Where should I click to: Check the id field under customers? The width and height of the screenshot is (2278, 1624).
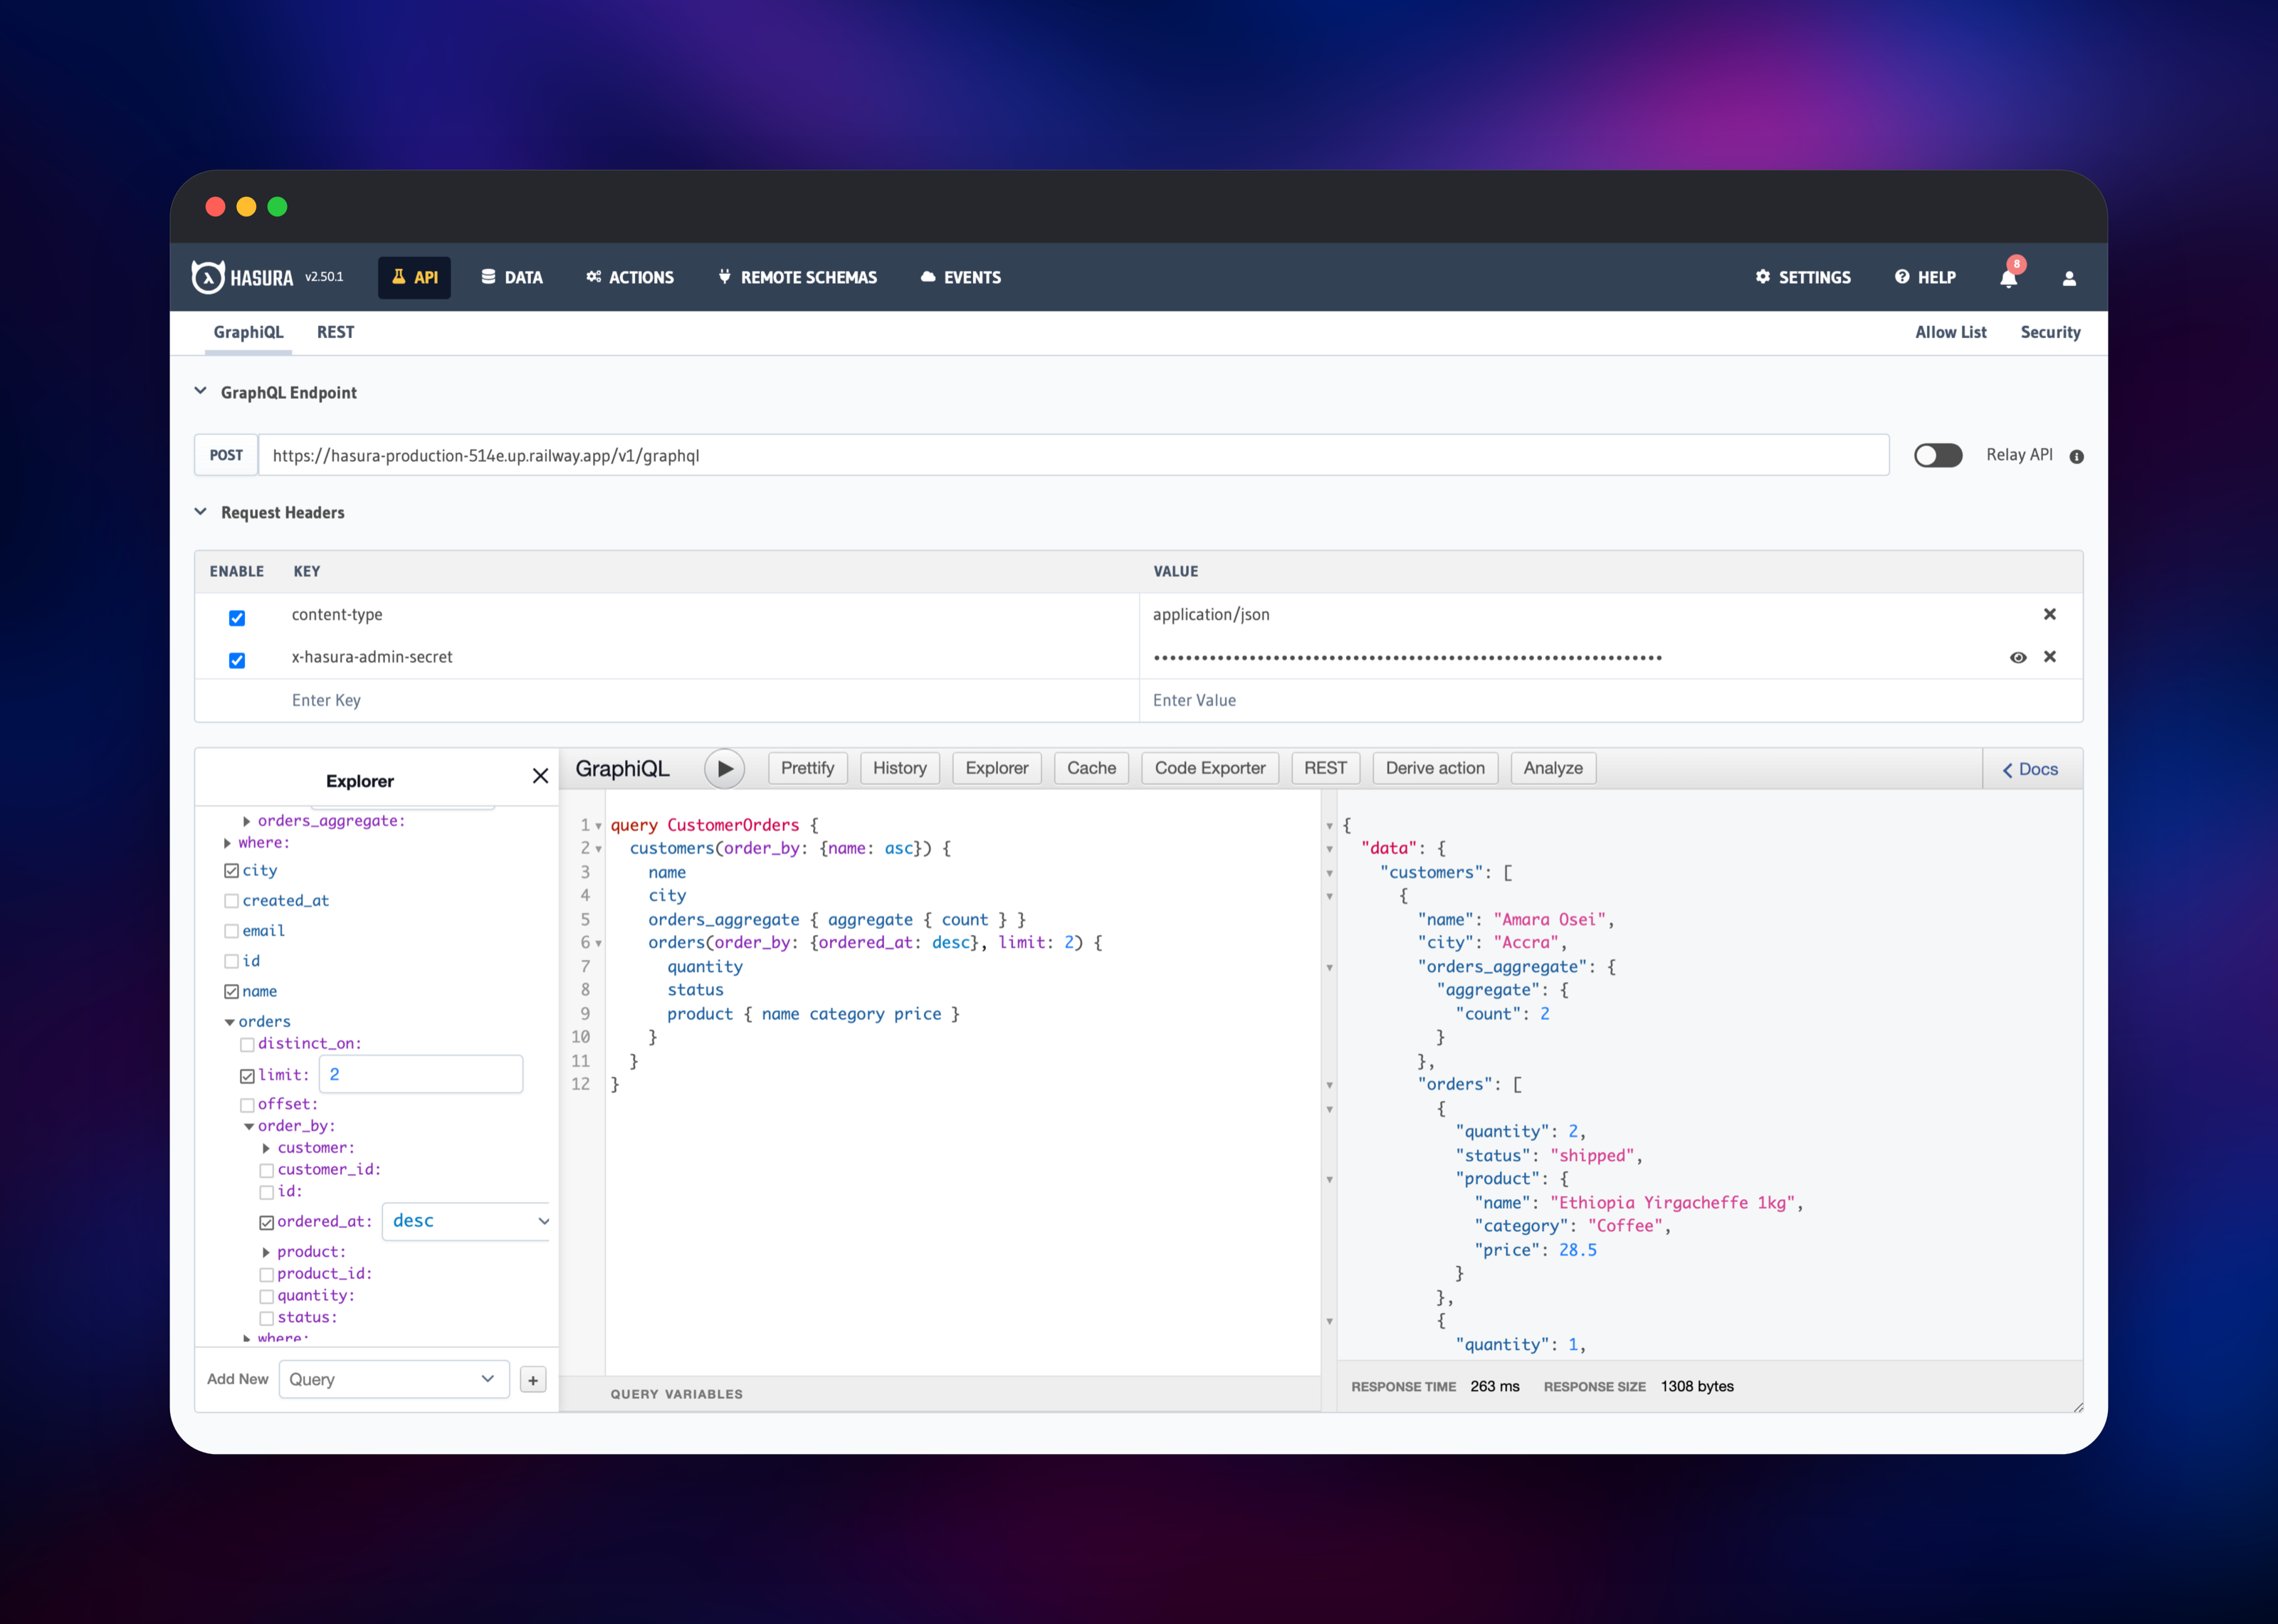tap(231, 961)
